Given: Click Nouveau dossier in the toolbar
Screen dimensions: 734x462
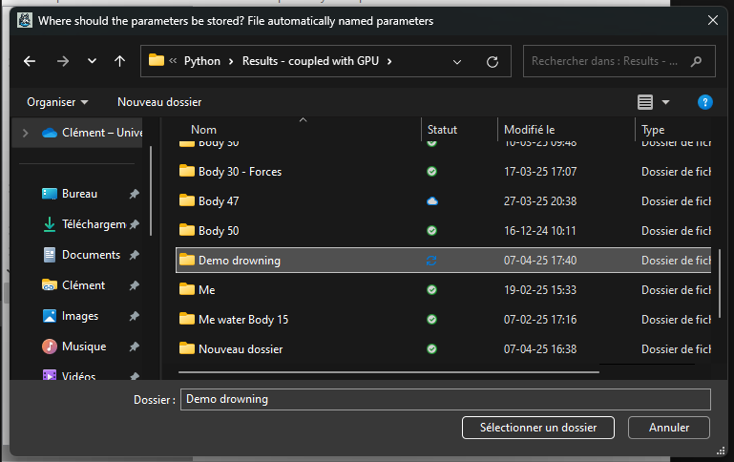Looking at the screenshot, I should [x=159, y=102].
